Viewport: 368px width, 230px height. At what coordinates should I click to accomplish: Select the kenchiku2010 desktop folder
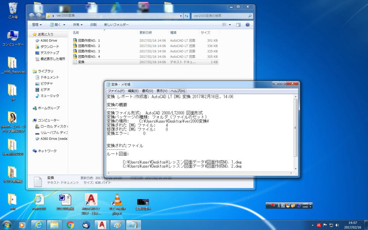[x=13, y=147]
